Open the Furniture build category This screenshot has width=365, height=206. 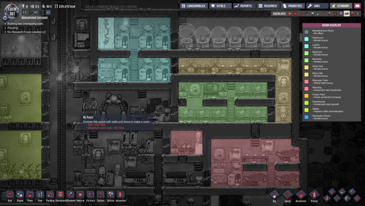[x=91, y=195]
